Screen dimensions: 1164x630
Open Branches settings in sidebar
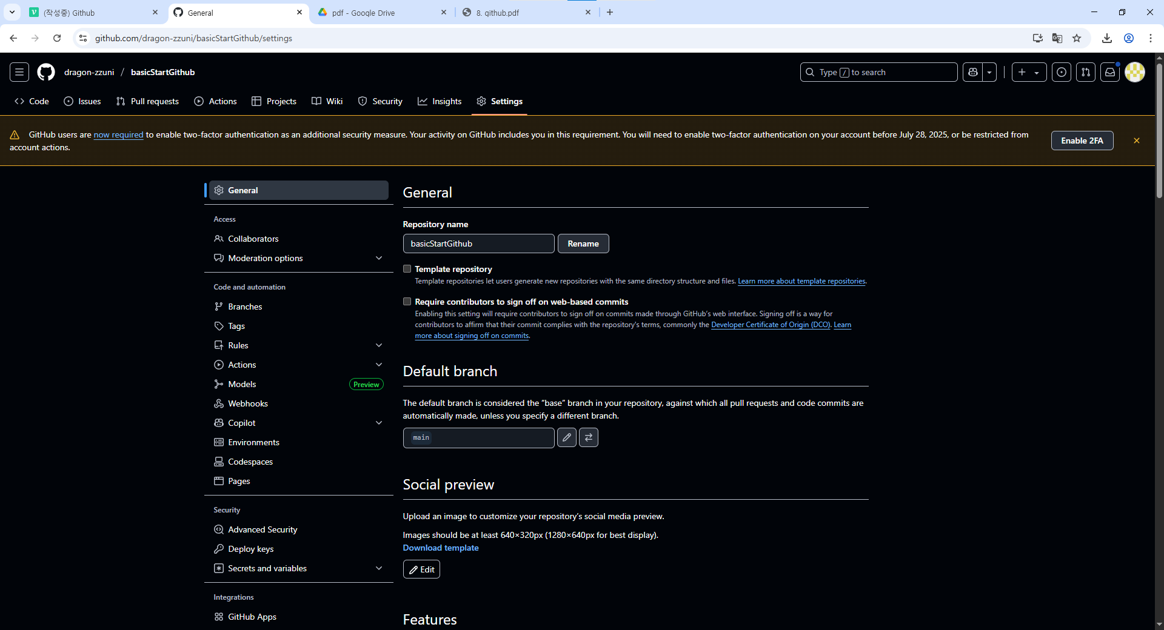pyautogui.click(x=299, y=307)
